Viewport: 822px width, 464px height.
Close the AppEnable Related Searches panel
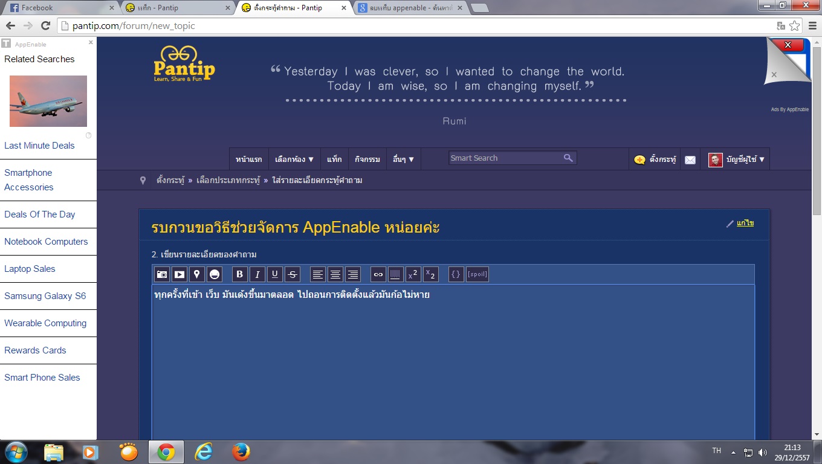[x=91, y=42]
